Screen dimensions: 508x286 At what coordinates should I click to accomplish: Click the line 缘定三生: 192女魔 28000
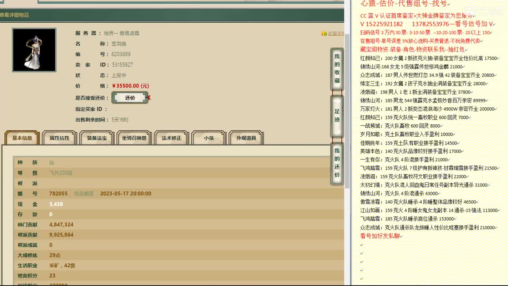[423, 83]
